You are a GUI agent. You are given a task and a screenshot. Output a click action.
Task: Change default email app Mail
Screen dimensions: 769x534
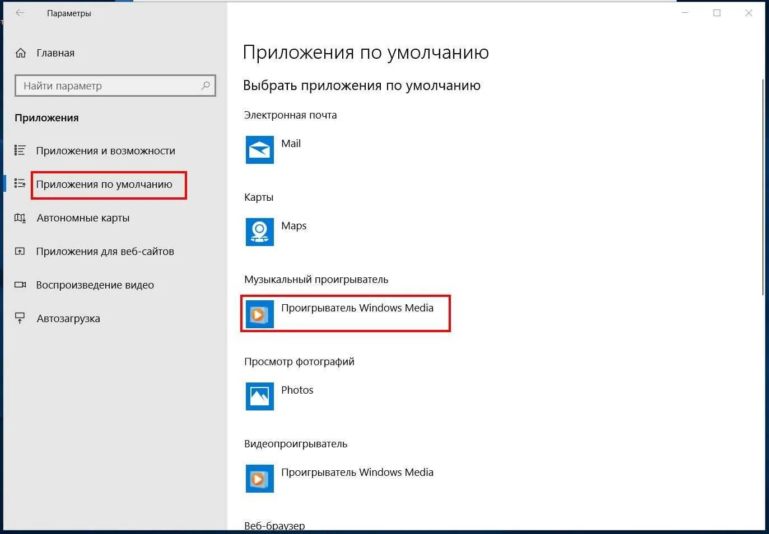(x=291, y=144)
